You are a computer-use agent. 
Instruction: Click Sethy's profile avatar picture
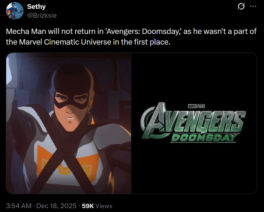pyautogui.click(x=15, y=11)
